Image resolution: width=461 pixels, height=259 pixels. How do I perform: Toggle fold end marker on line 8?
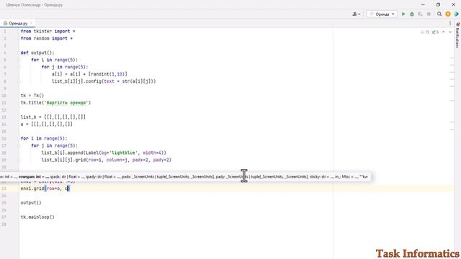click(x=19, y=81)
